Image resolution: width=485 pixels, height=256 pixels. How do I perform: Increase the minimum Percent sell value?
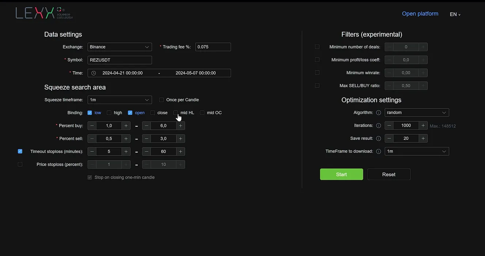[126, 139]
